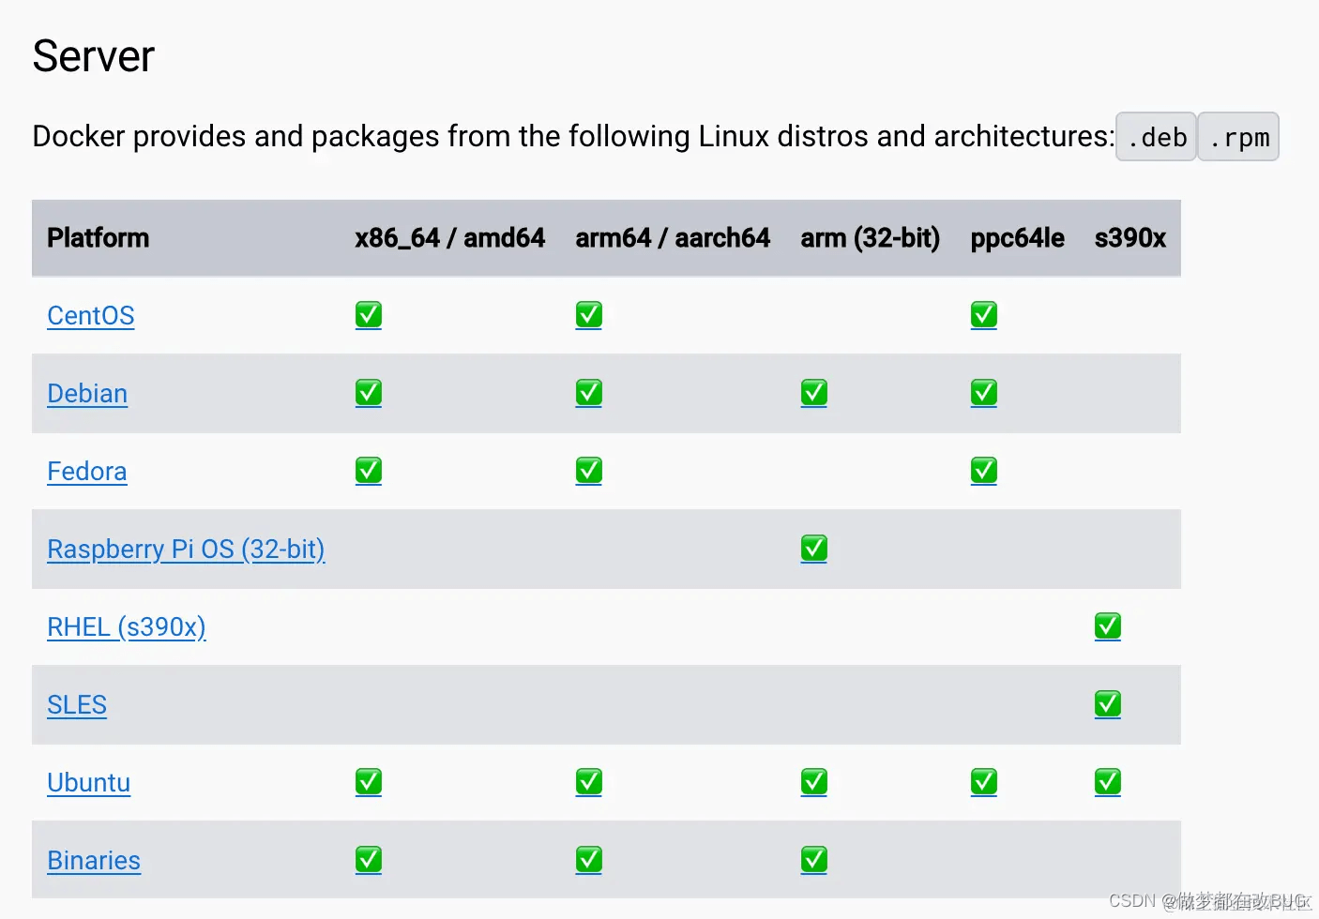The width and height of the screenshot is (1319, 919).
Task: Click Ubuntu x86_64 / amd64 checkmark
Action: coord(369,782)
